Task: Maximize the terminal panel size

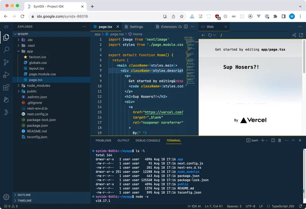Action: [293, 140]
